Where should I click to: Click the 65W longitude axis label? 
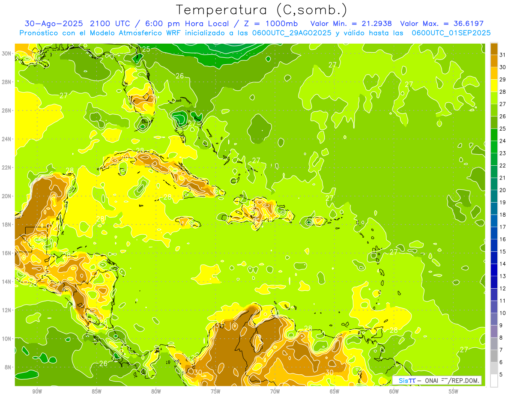tap(335, 392)
